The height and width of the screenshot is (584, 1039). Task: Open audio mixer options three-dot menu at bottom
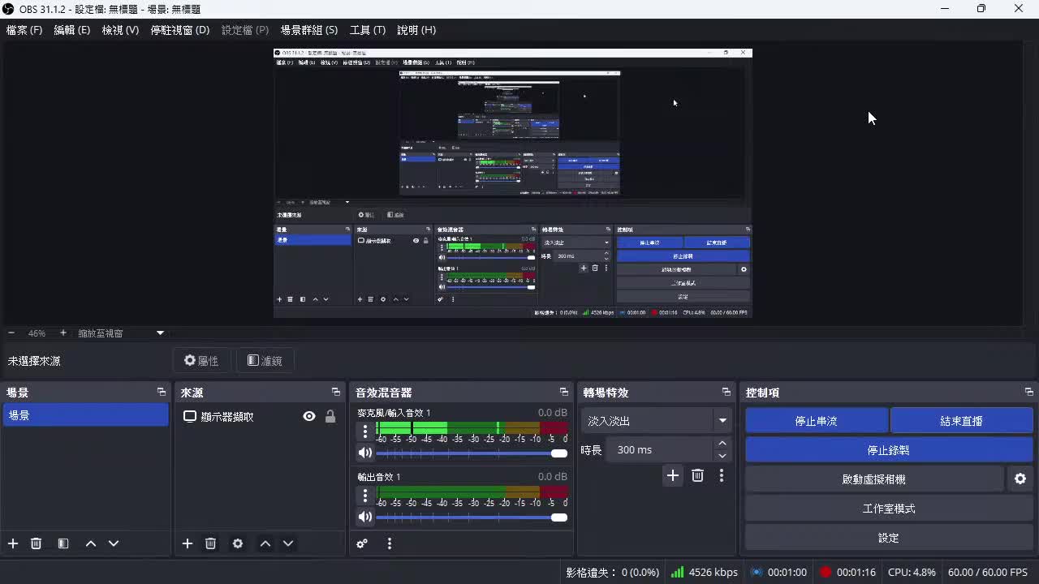click(x=390, y=543)
